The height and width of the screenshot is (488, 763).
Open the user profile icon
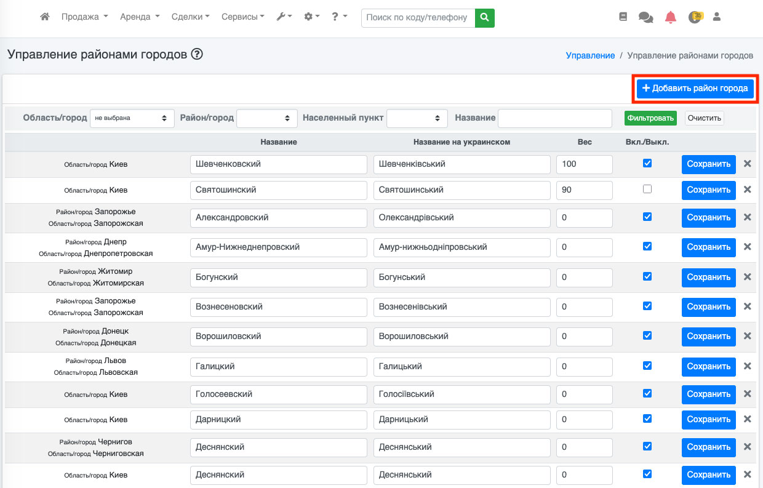point(716,17)
